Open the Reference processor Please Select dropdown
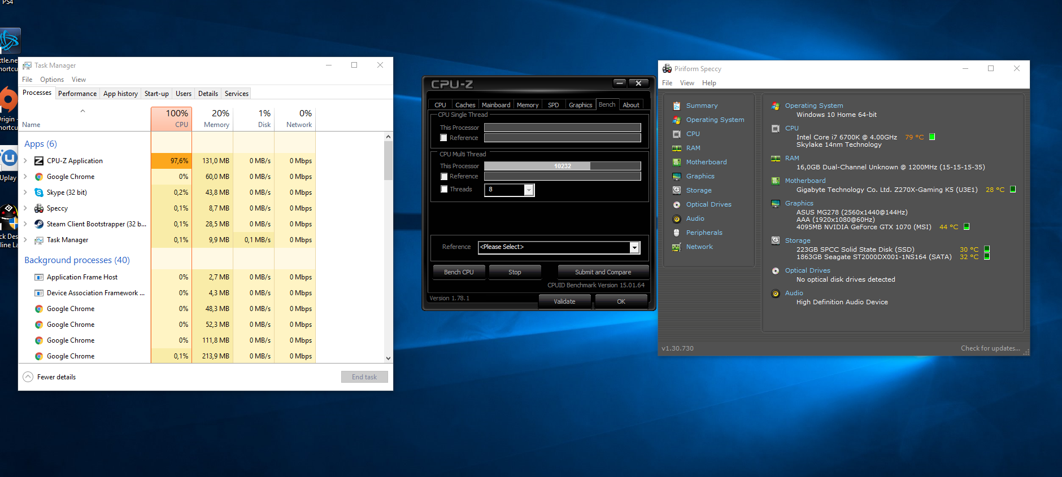The height and width of the screenshot is (477, 1062). click(634, 247)
